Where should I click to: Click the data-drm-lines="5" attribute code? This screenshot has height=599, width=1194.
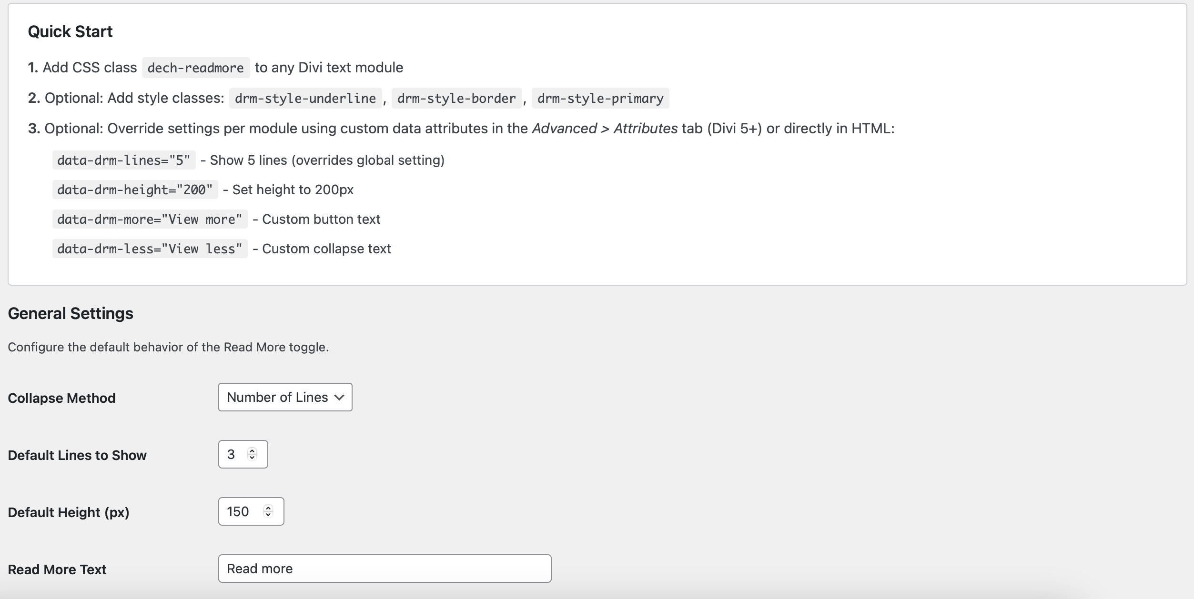coord(123,160)
